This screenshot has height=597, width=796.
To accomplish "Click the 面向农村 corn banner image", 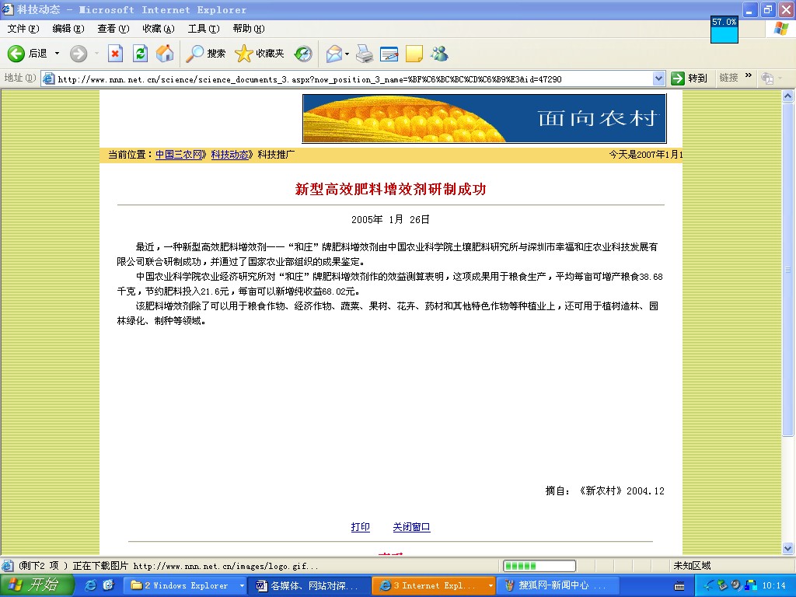I will (x=484, y=119).
